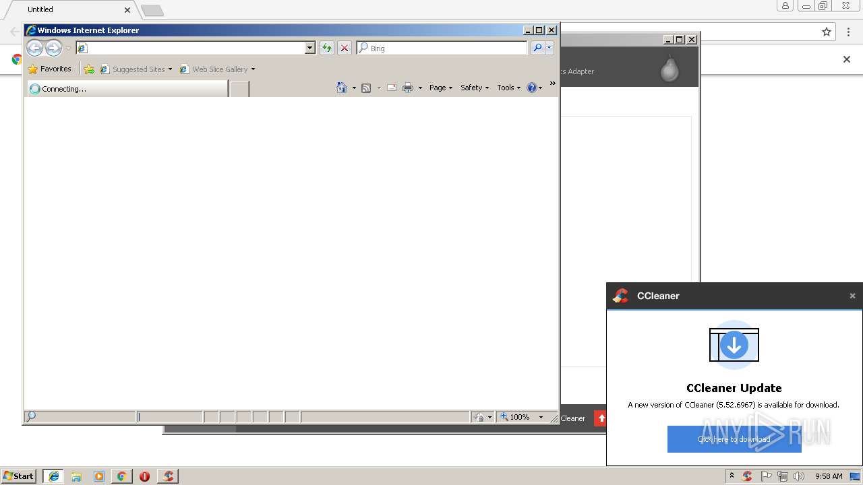Image resolution: width=863 pixels, height=485 pixels.
Task: Click CCleaner tray icon
Action: click(x=747, y=476)
